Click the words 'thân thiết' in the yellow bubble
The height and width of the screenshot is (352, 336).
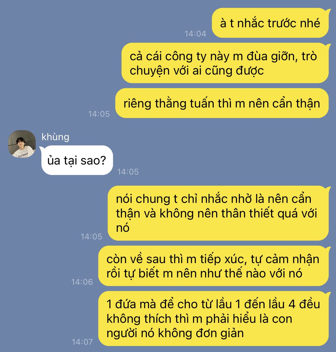pyautogui.click(x=248, y=213)
